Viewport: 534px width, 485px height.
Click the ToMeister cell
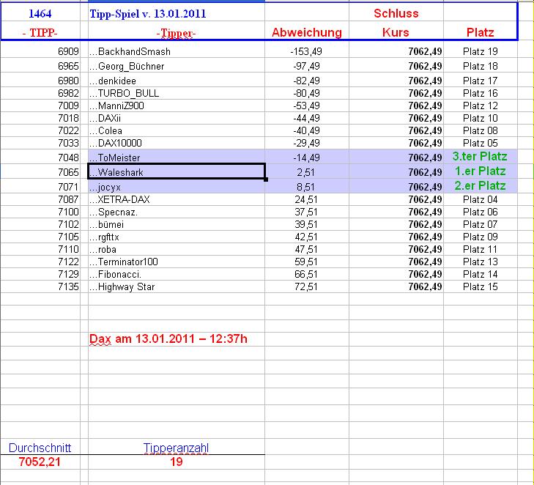(177, 157)
